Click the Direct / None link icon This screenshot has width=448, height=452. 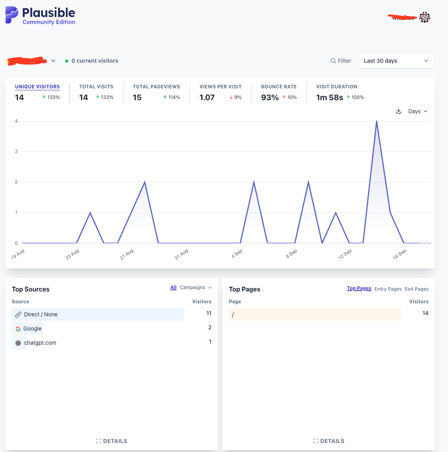(18, 315)
